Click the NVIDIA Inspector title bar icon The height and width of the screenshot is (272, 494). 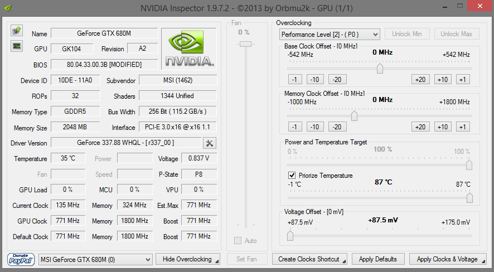pyautogui.click(x=8, y=8)
